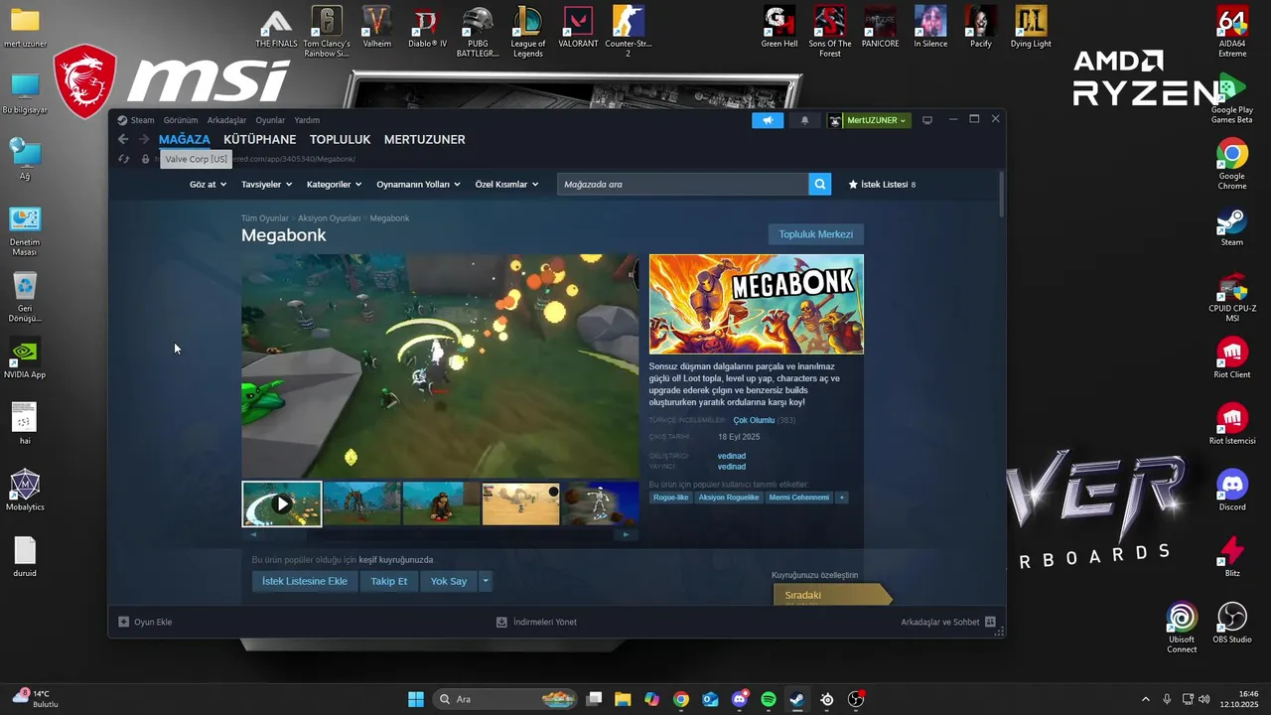Switch to the TOPLULUK tab
Screen dimensions: 1271x715
pyautogui.click(x=340, y=139)
